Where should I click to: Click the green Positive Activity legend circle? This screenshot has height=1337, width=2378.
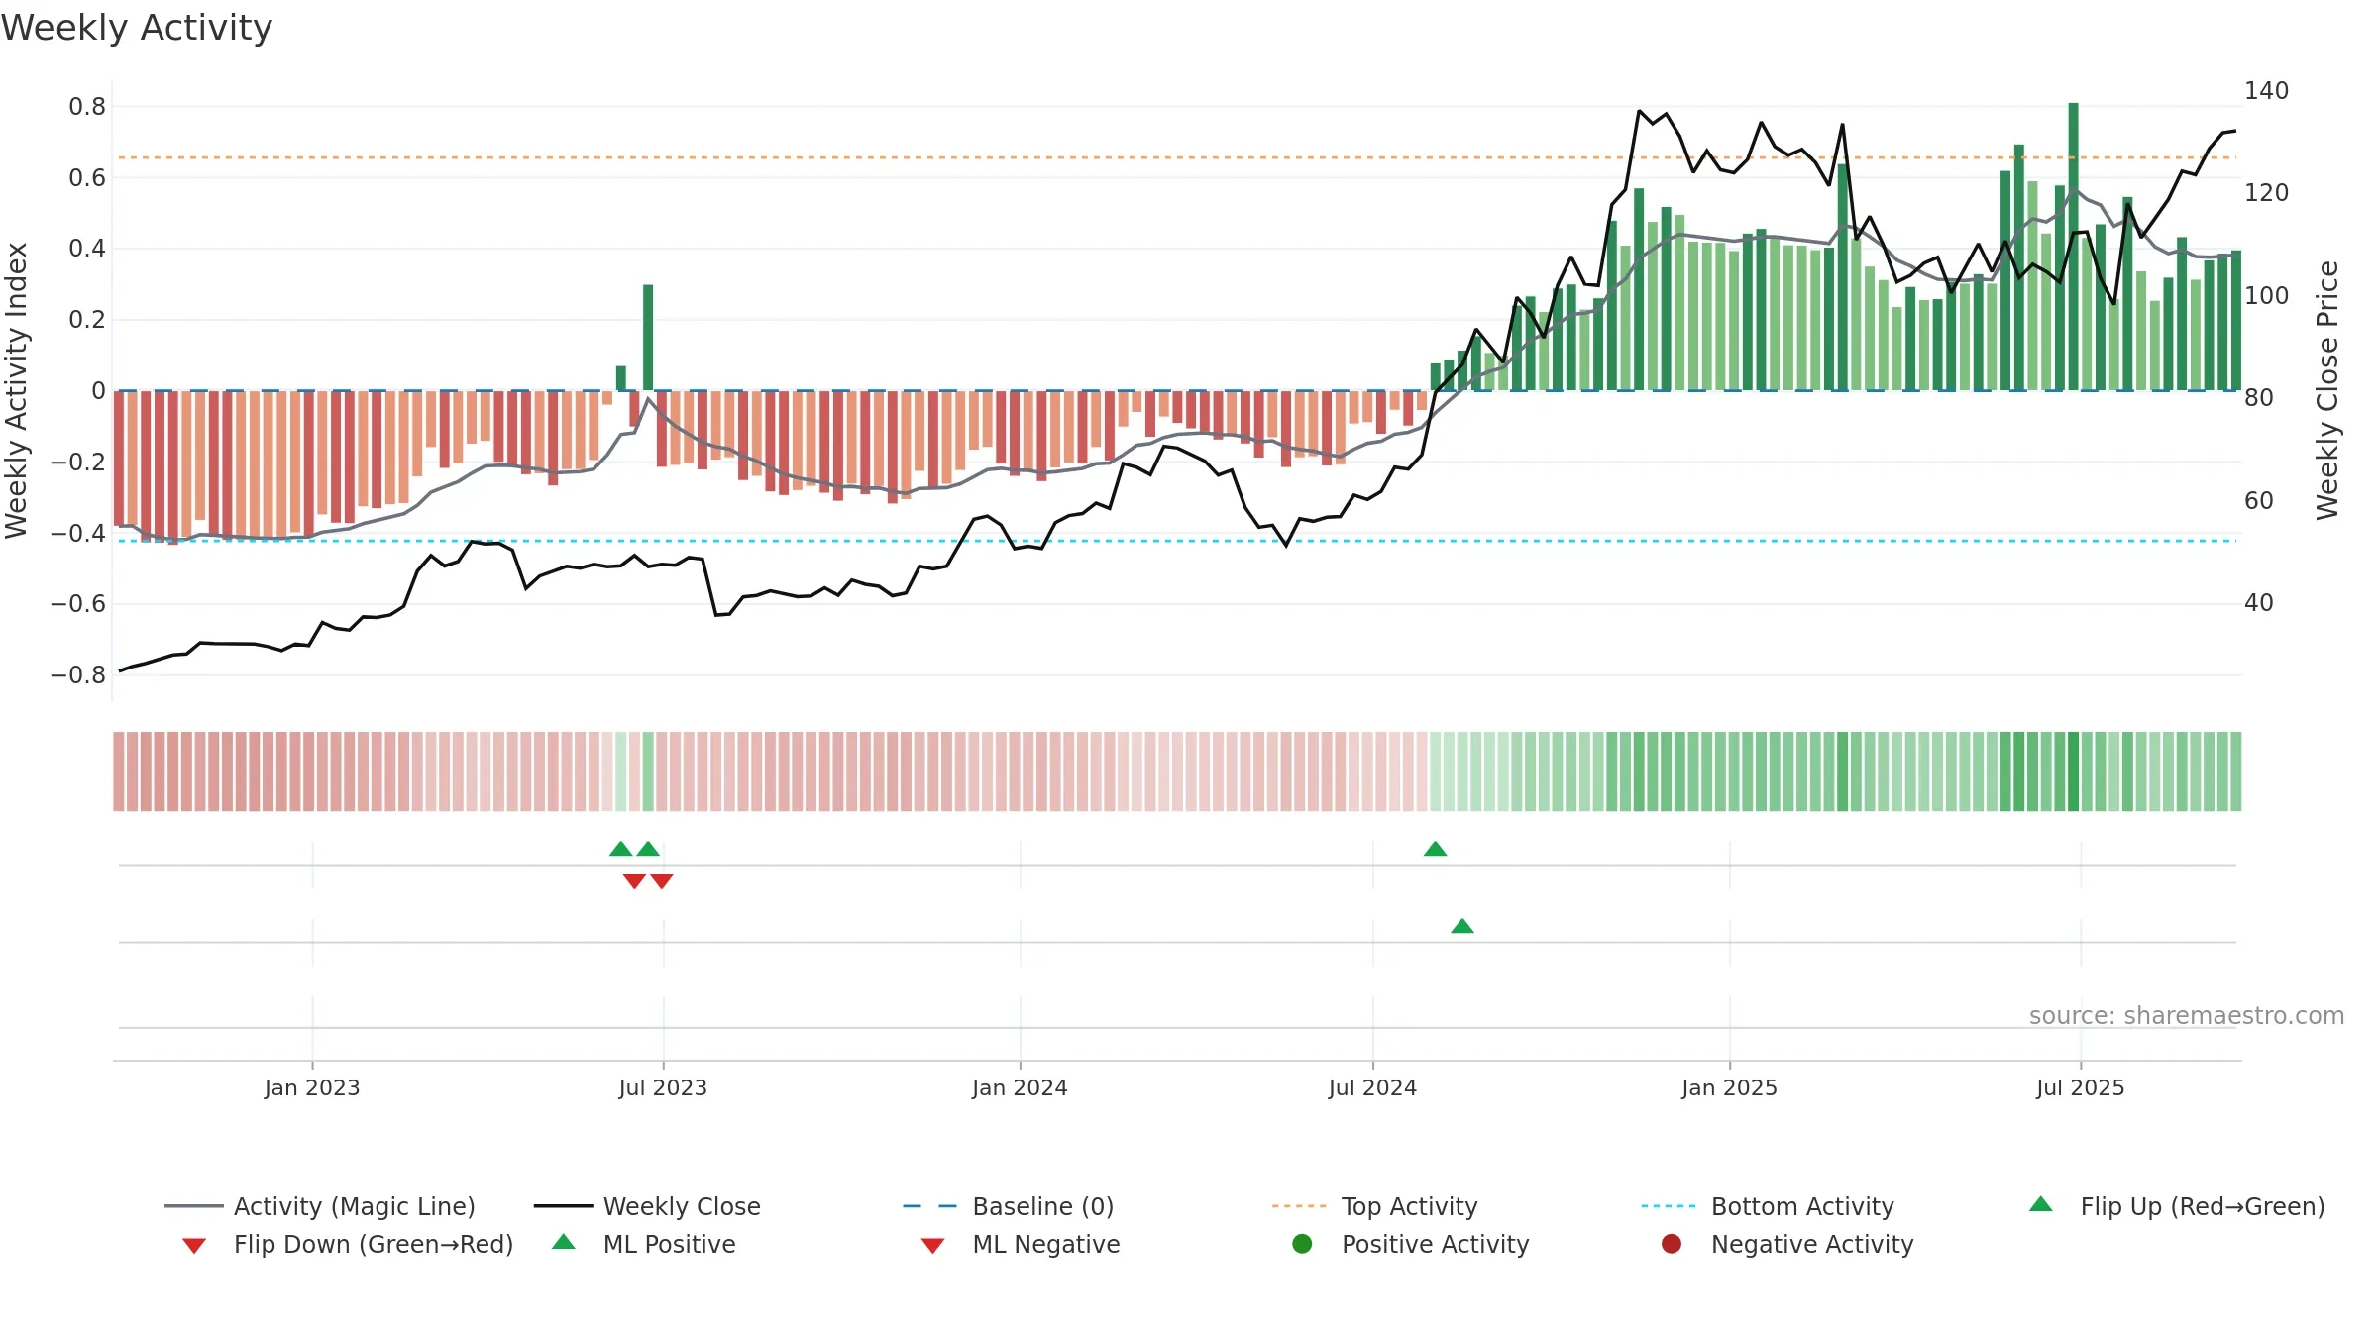1302,1244
